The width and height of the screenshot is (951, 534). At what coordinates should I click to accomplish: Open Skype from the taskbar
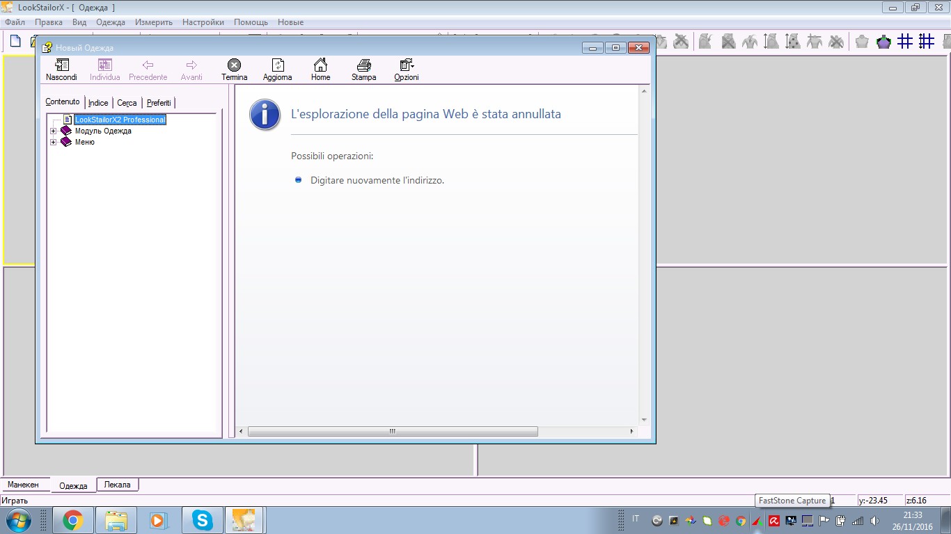click(x=203, y=520)
